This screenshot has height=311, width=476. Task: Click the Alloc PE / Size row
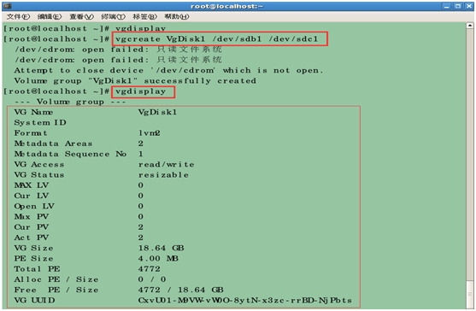(91, 279)
